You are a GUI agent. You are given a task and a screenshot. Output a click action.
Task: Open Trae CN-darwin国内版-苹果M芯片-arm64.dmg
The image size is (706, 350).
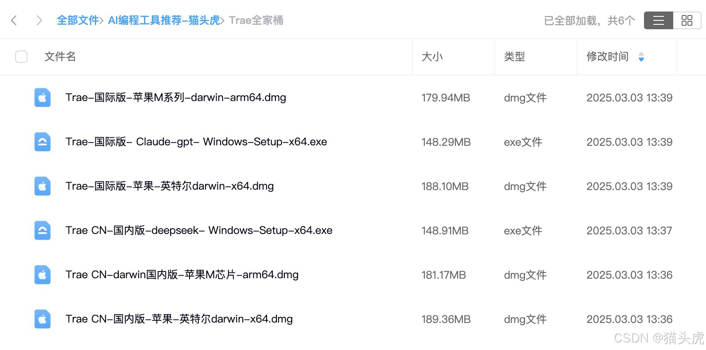click(182, 275)
